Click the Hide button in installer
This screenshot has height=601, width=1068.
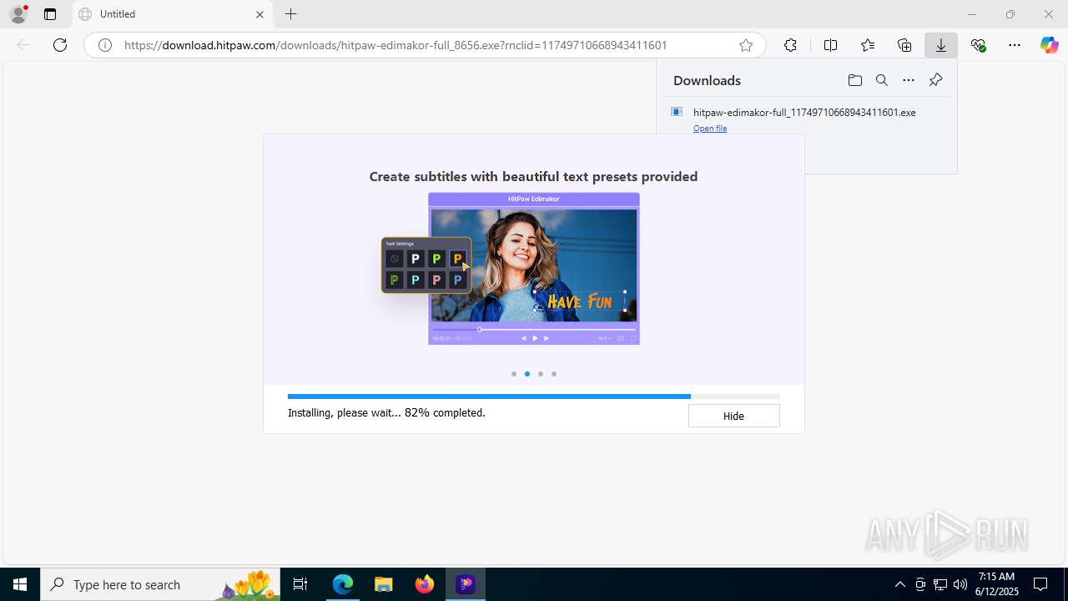733,416
